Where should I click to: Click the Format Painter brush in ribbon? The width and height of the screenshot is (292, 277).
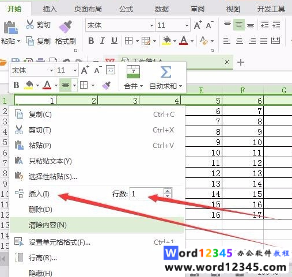(x=66, y=26)
